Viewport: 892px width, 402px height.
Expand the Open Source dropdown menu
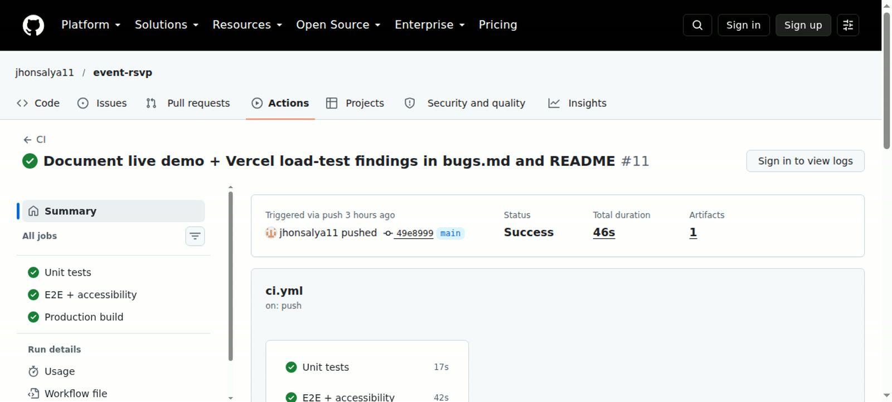(x=338, y=25)
